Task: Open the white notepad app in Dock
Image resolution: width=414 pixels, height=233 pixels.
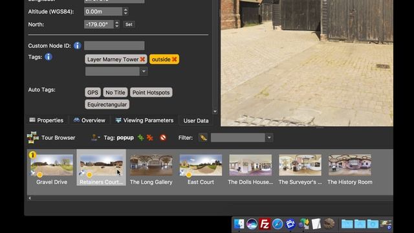Action: (x=316, y=224)
